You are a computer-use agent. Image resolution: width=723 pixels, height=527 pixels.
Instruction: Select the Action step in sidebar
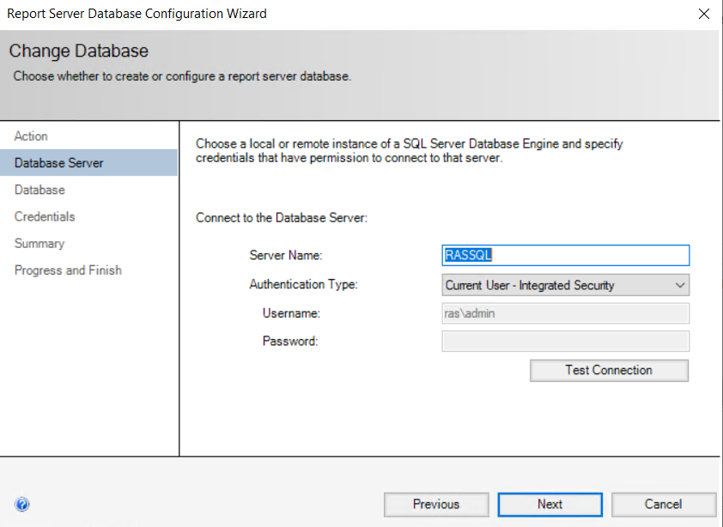32,136
